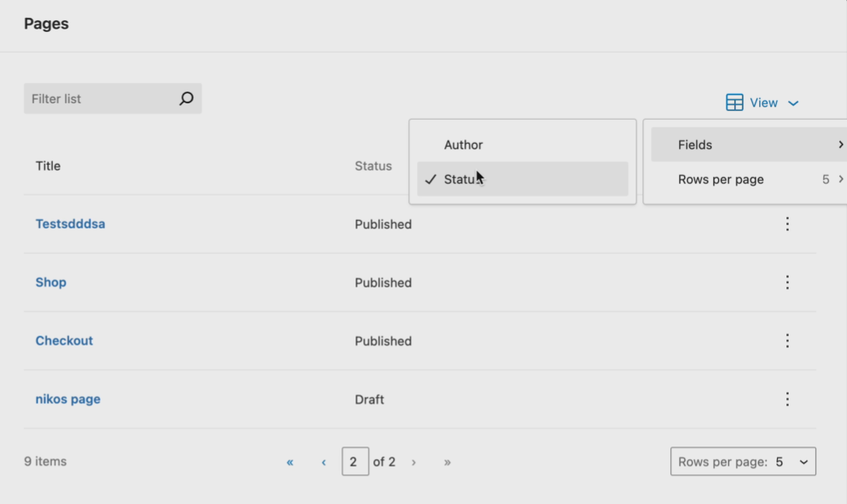847x504 pixels.
Task: Jump to the first page using double-left arrow
Action: [289, 461]
